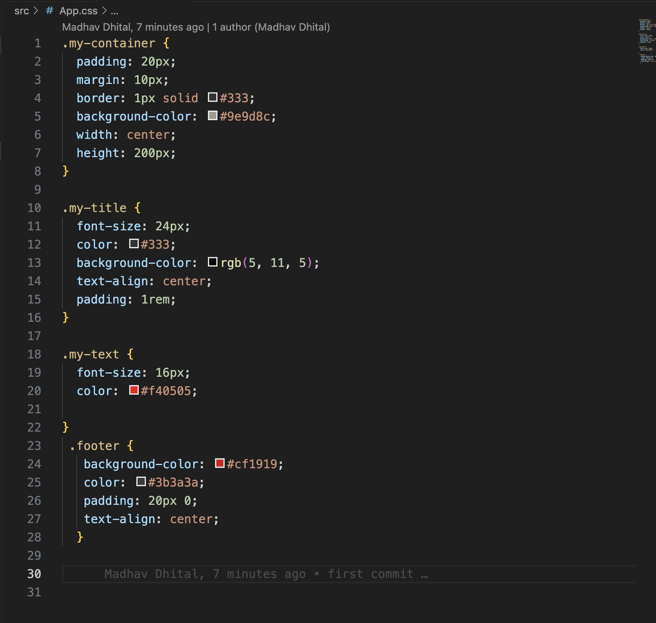Click the #9e9d8c background-color preview box
The image size is (656, 623).
212,115
